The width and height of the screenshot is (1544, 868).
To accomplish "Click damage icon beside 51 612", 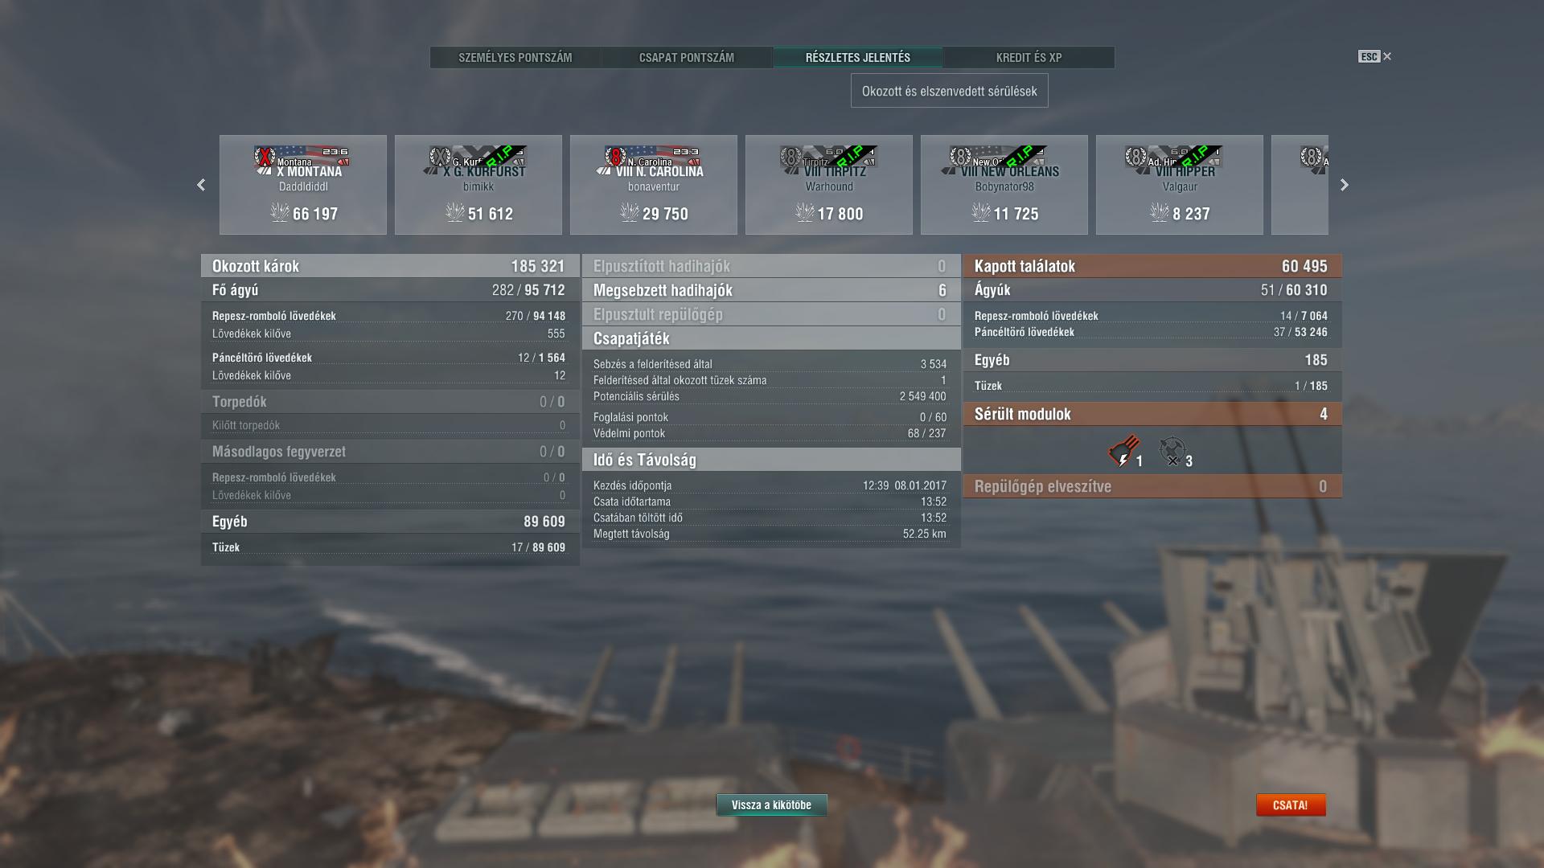I will (x=454, y=212).
